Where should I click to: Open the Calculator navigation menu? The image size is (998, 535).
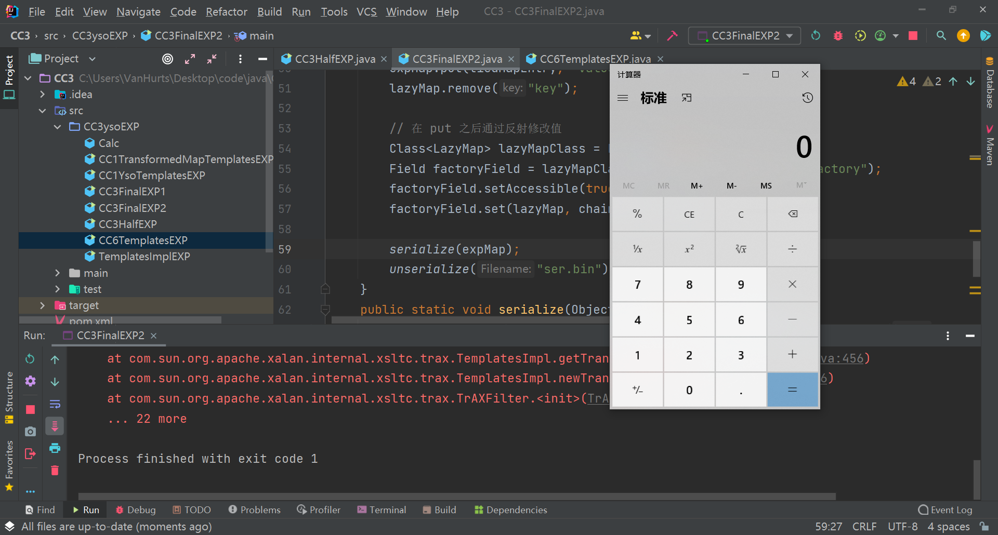click(x=622, y=98)
